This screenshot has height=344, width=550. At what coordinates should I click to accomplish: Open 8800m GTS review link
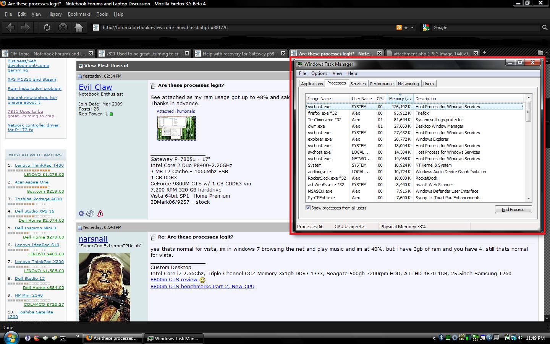pos(174,280)
